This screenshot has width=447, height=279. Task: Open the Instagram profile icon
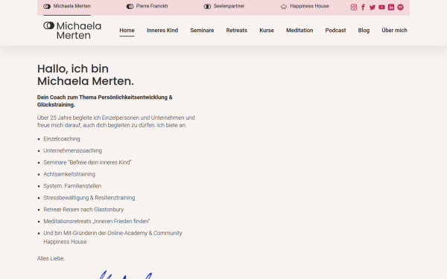point(353,7)
